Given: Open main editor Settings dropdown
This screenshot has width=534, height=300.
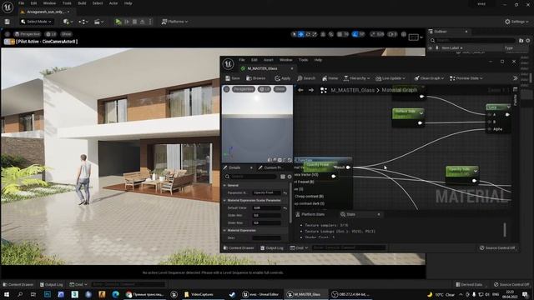Looking at the screenshot, I should tap(516, 22).
